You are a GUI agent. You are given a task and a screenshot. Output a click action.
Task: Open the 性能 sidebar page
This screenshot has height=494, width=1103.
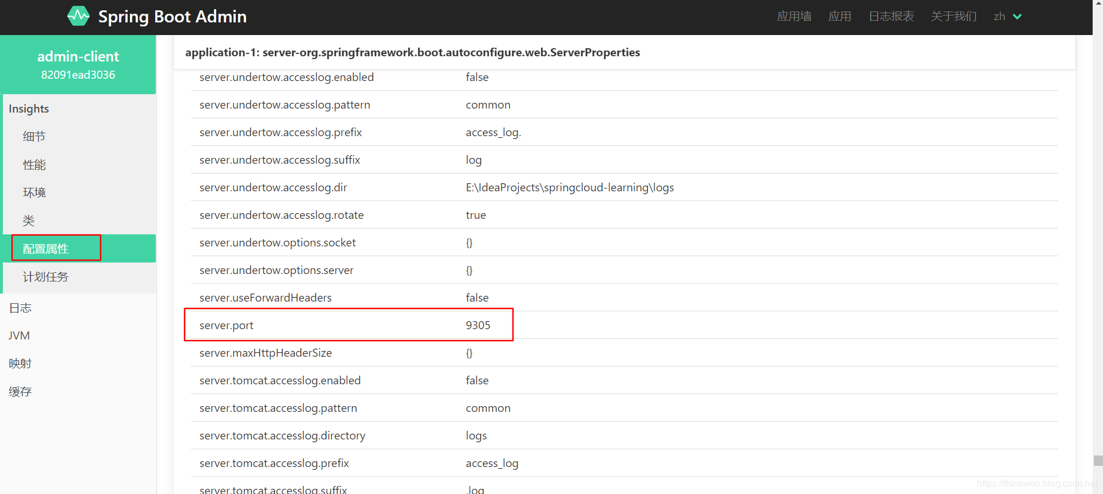point(34,165)
